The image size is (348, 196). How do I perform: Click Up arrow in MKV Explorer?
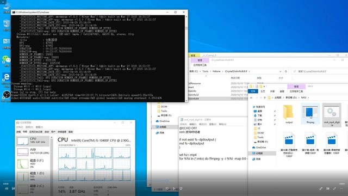(x=265, y=97)
